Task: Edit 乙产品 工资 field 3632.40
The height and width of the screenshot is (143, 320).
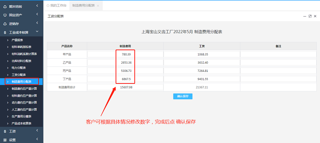Action: point(202,62)
